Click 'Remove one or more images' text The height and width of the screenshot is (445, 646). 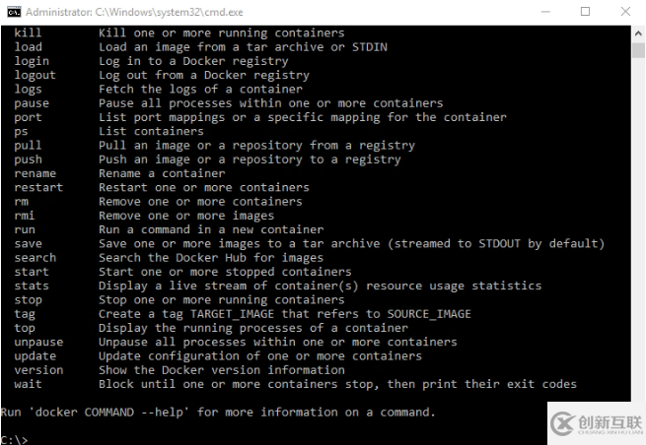coord(186,216)
